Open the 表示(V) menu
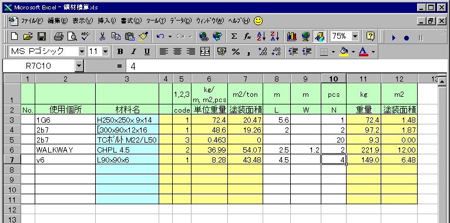Screen dimensions: 450x223 tap(83, 21)
